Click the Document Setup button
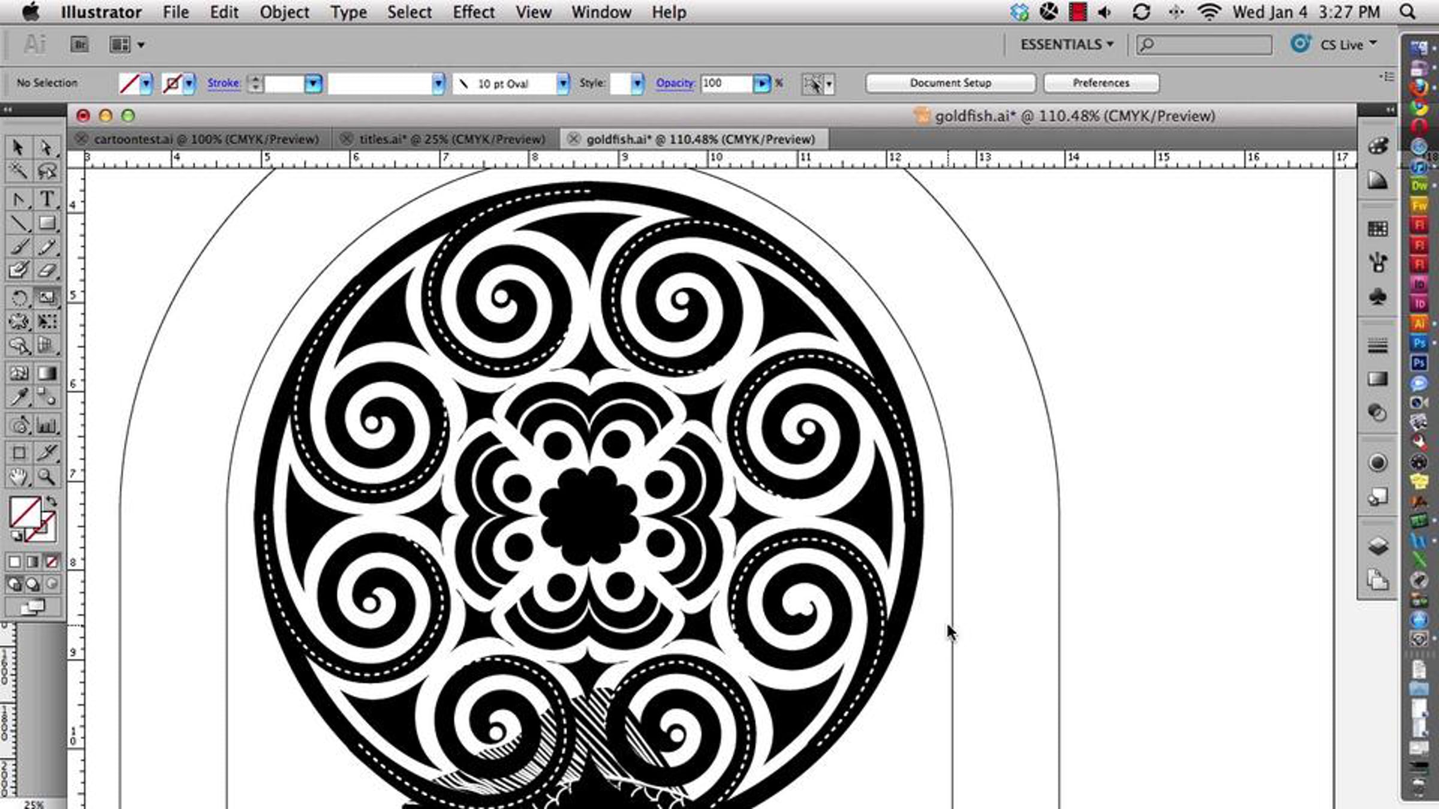1439x809 pixels. [x=950, y=83]
